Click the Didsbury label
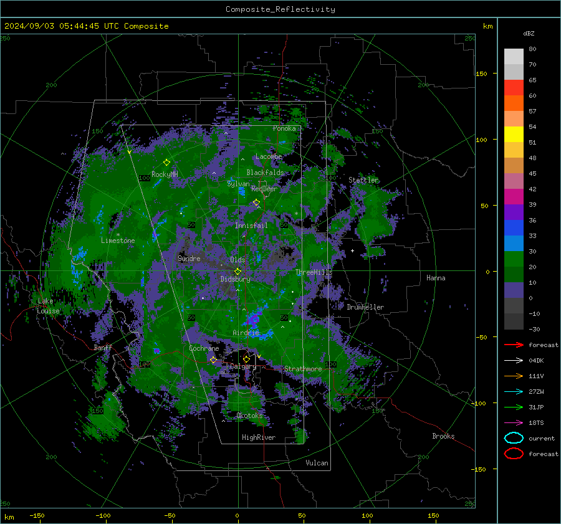Viewport: 561px width, 524px height. [235, 279]
